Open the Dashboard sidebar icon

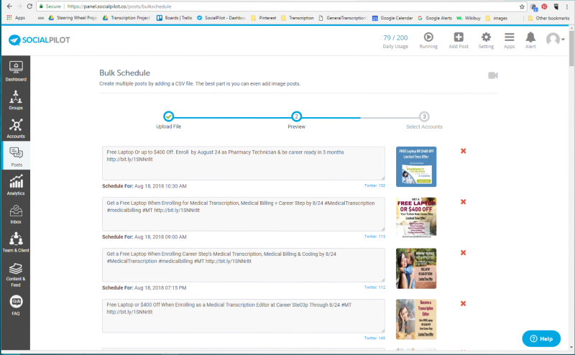pos(16,70)
